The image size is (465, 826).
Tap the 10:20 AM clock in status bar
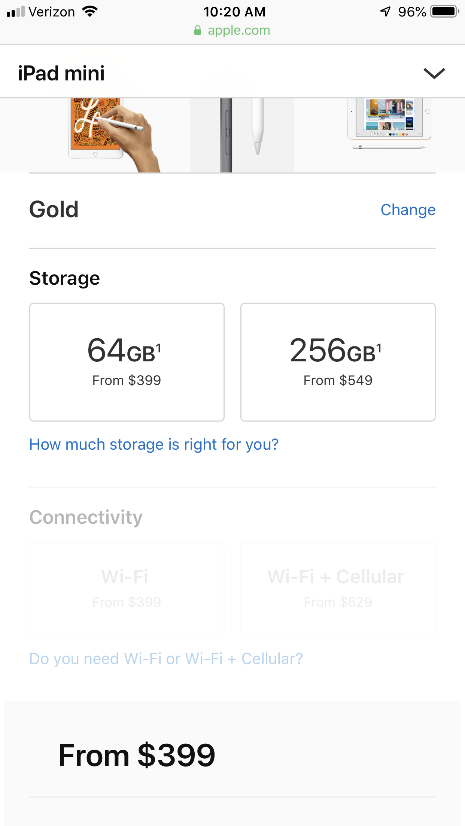(234, 12)
